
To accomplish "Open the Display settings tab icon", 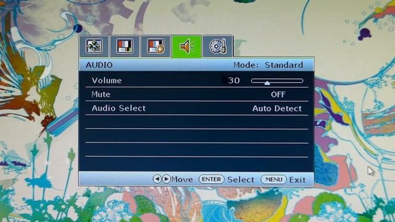I will (94, 46).
